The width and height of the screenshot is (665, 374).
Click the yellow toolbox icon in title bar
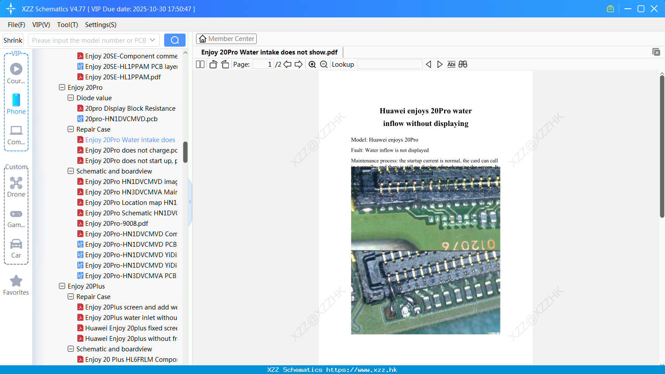pos(610,9)
